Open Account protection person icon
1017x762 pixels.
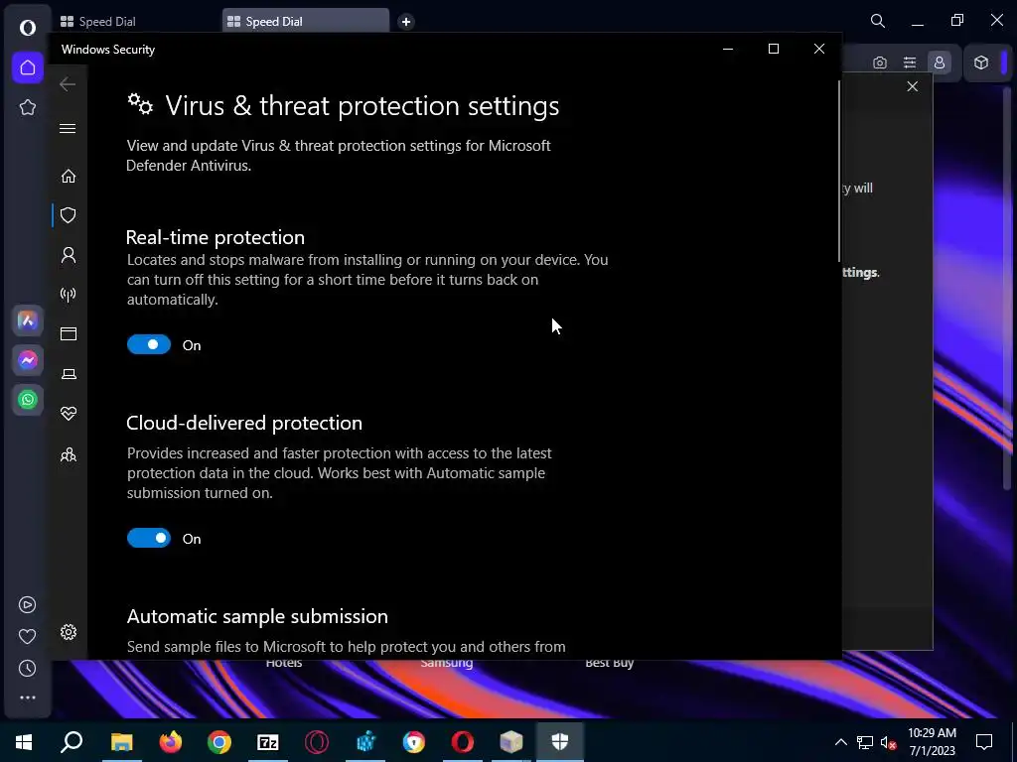pyautogui.click(x=69, y=255)
